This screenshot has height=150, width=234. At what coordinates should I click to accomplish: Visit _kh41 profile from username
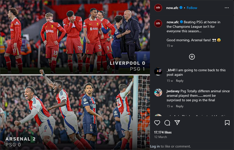171,70
